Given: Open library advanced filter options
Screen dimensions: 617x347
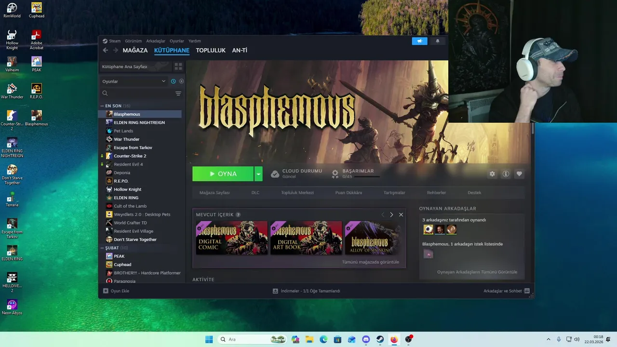Looking at the screenshot, I should pyautogui.click(x=178, y=93).
